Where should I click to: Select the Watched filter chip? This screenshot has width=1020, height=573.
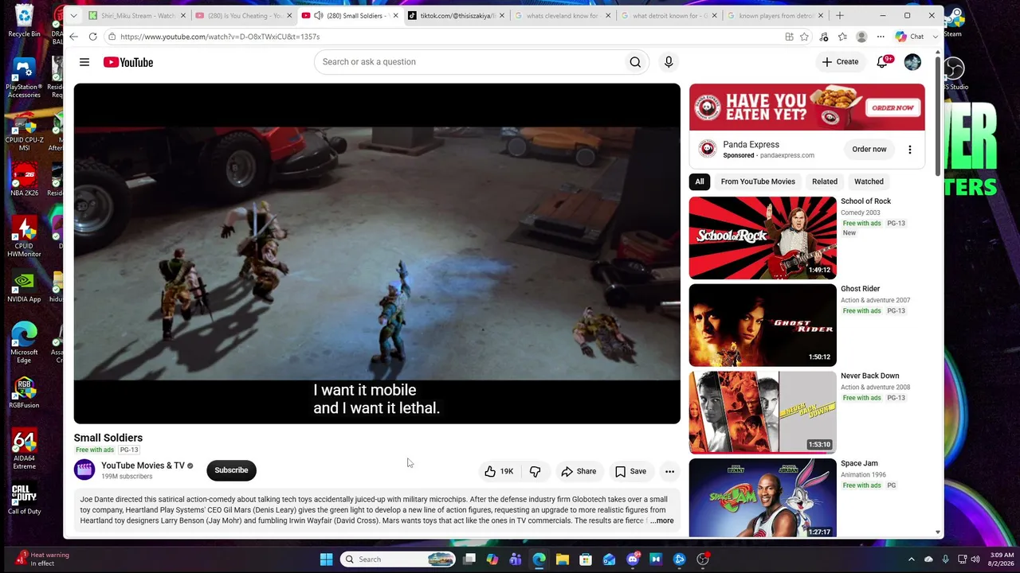[869, 181]
